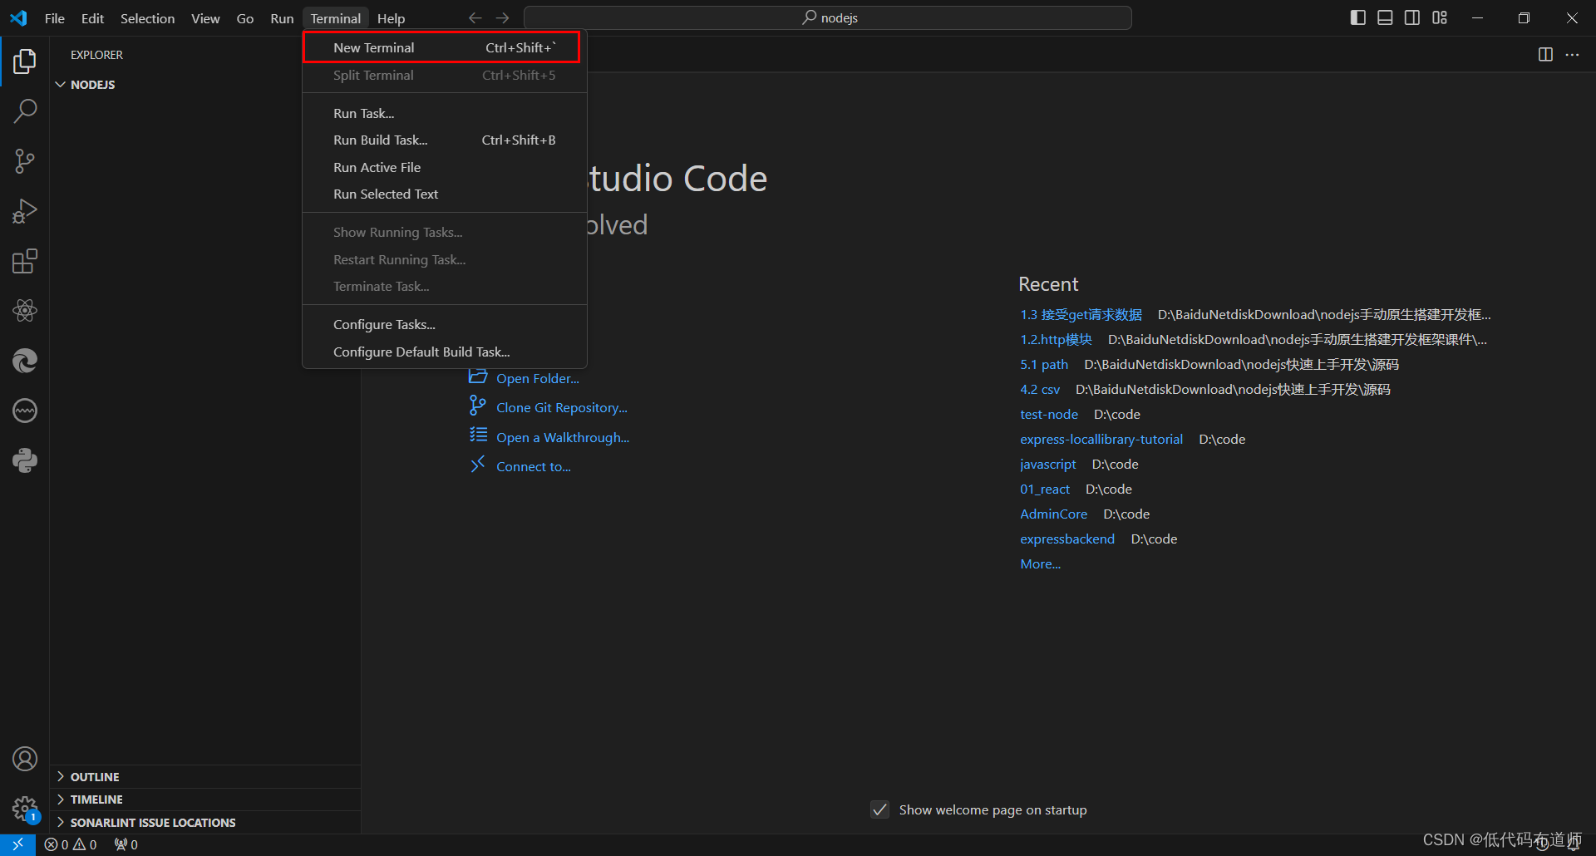Open the Help menu
This screenshot has width=1596, height=856.
(391, 18)
